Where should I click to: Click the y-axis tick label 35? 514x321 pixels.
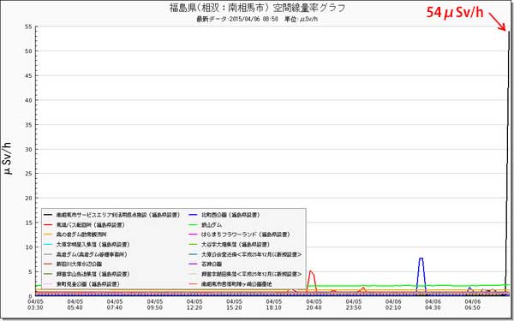pyautogui.click(x=28, y=125)
